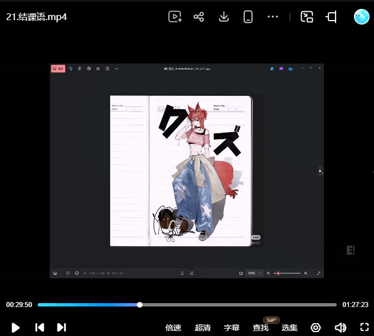Click the info circle icon in recorded viewer
374x336 pixels.
coord(77,273)
